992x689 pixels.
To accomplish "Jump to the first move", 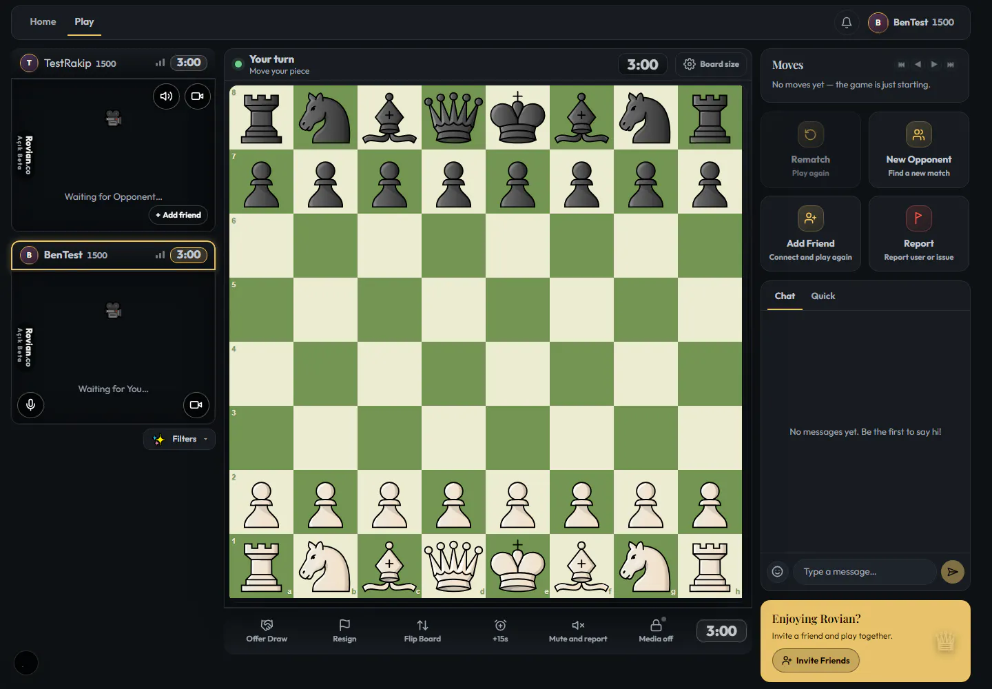I will click(901, 65).
